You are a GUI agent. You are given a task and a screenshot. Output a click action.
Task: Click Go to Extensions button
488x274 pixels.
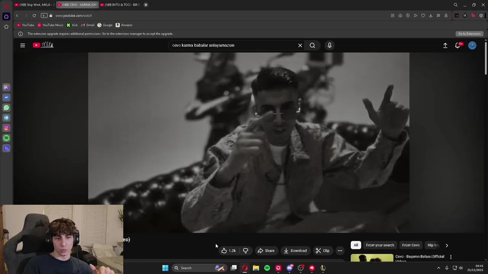(469, 33)
